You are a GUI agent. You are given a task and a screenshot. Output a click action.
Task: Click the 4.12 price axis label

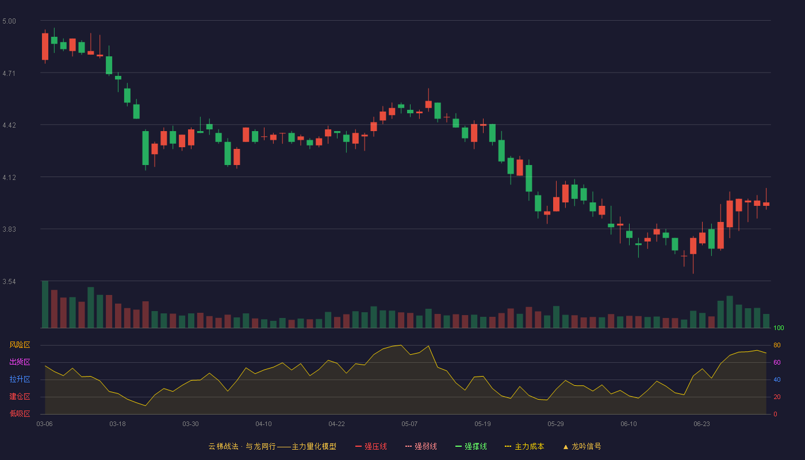pos(9,178)
